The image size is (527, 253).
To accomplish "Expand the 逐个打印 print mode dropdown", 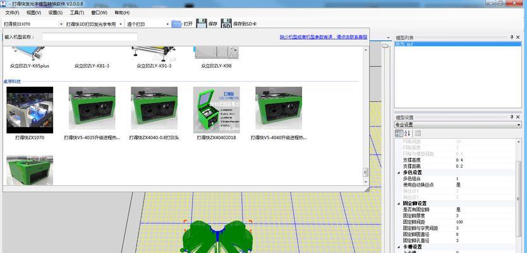I will 167,24.
